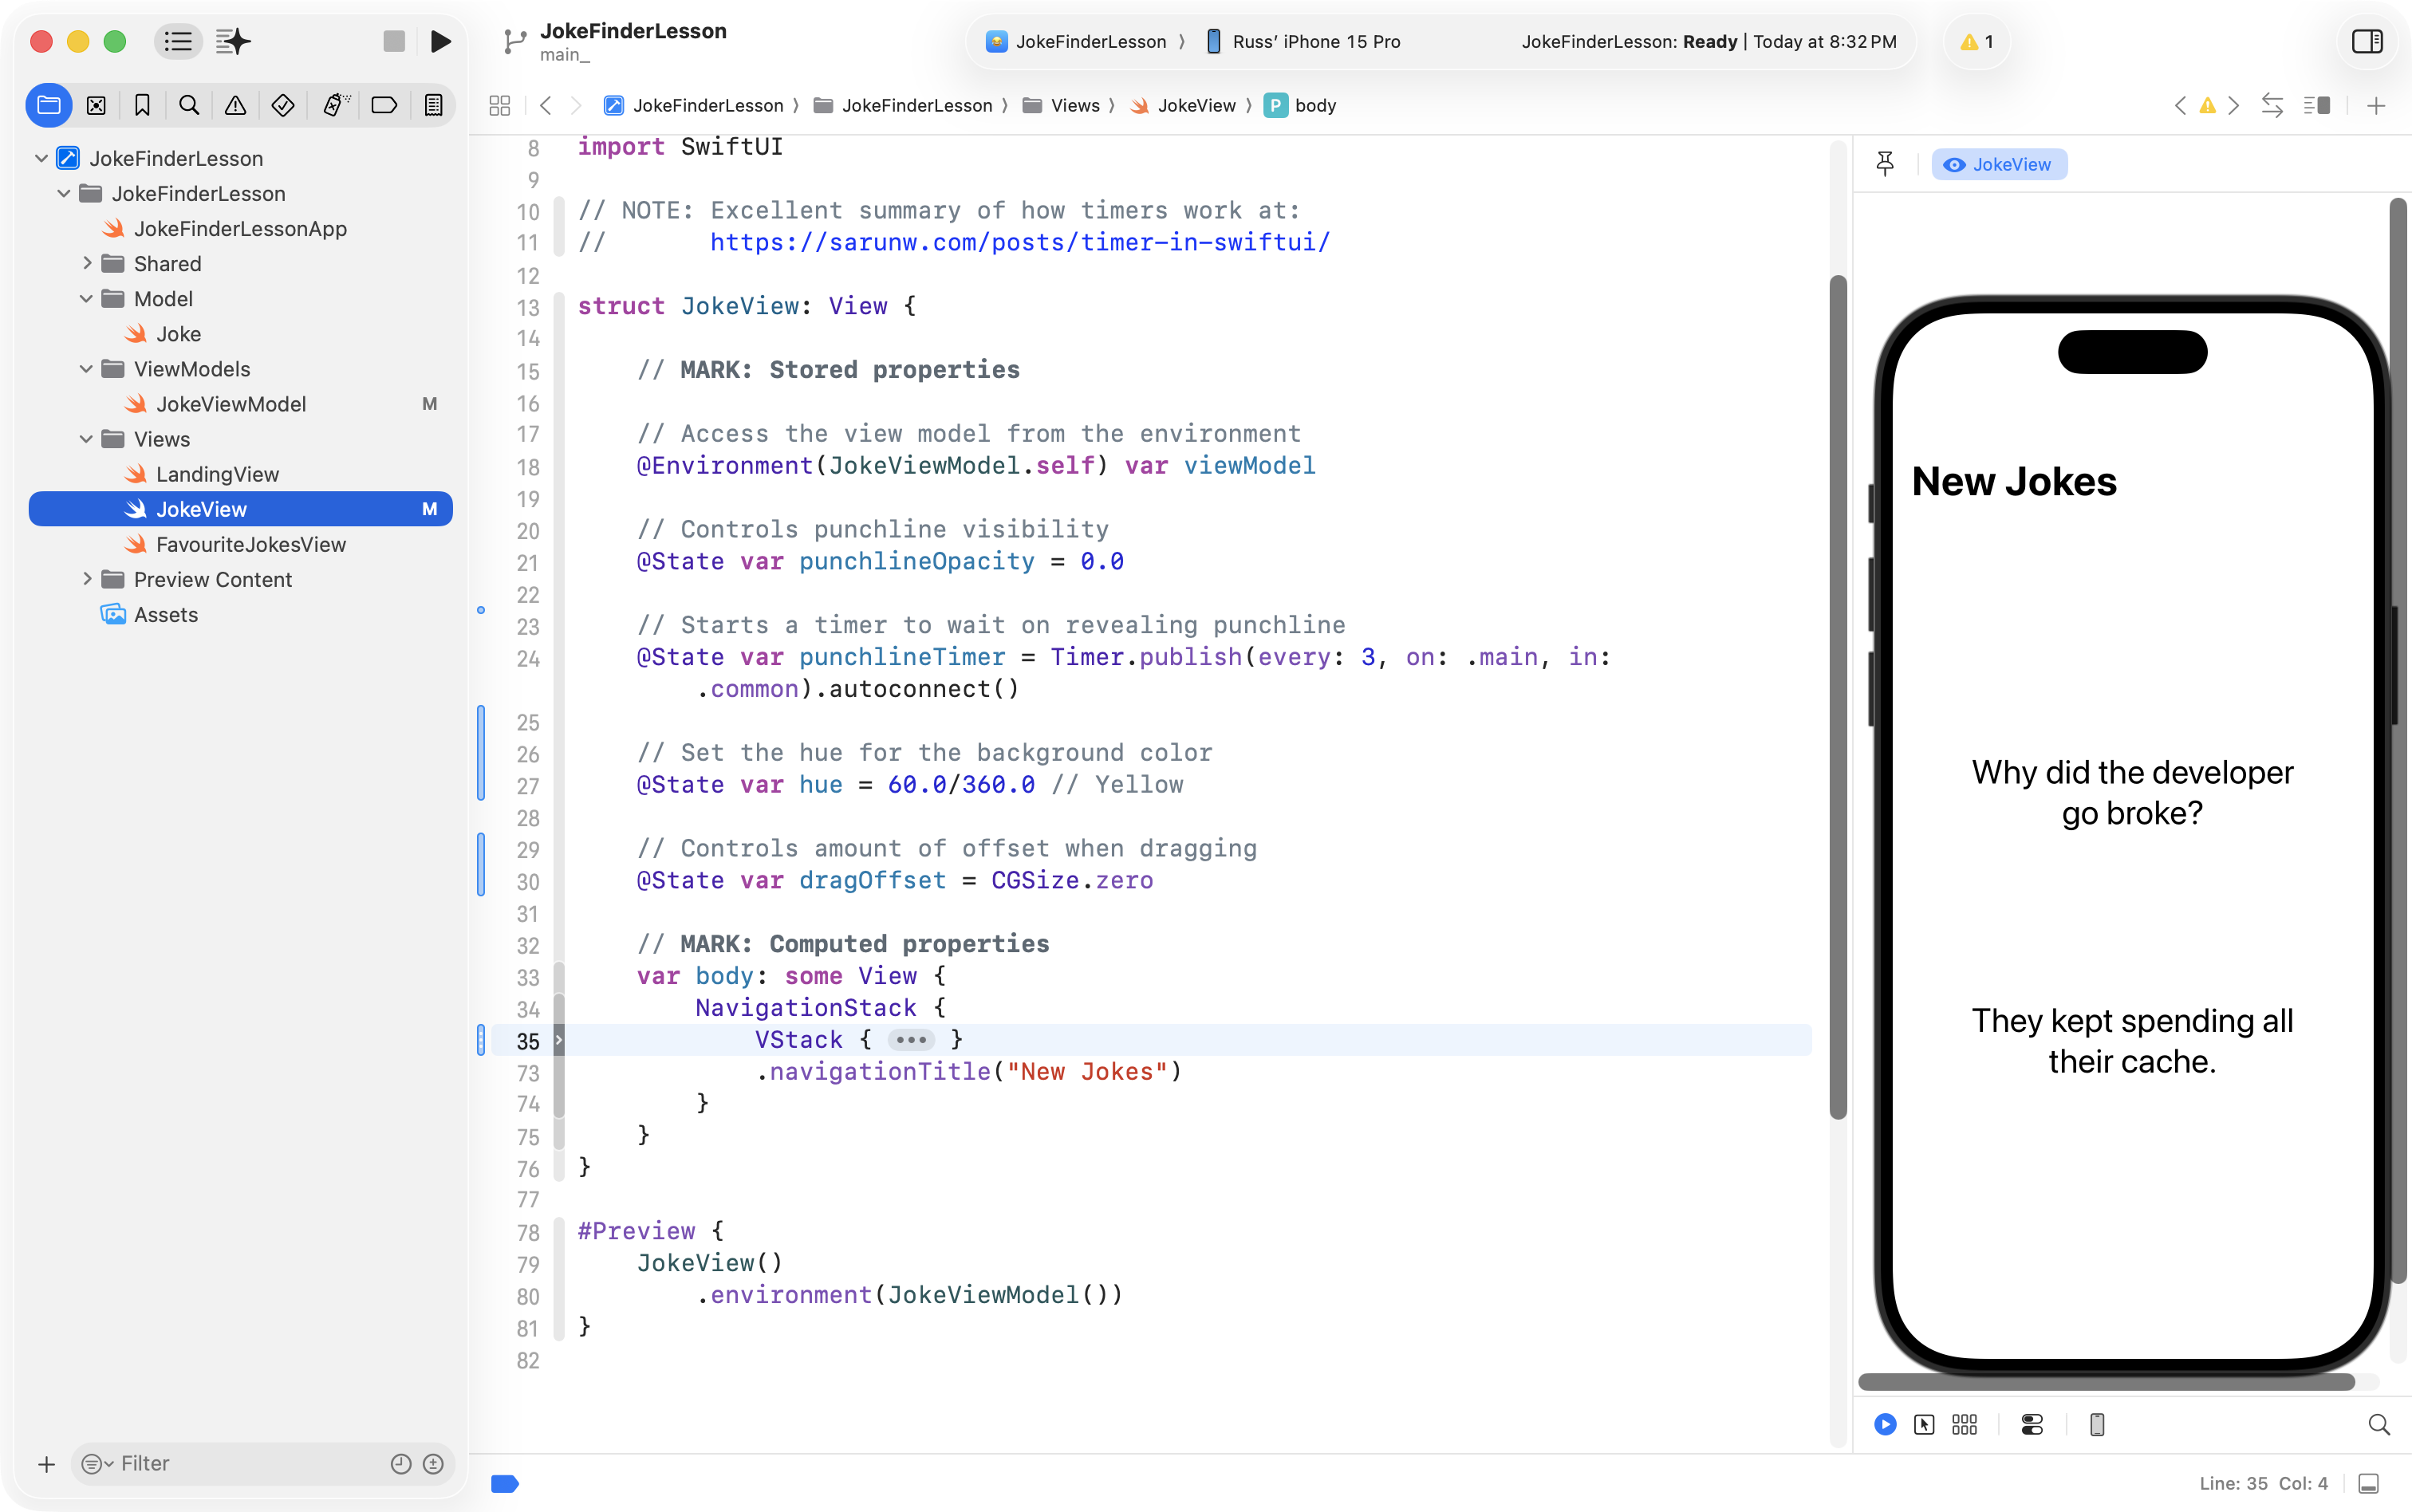Pin the canvas preview
Screen dimensions: 2412x1512
1885,164
